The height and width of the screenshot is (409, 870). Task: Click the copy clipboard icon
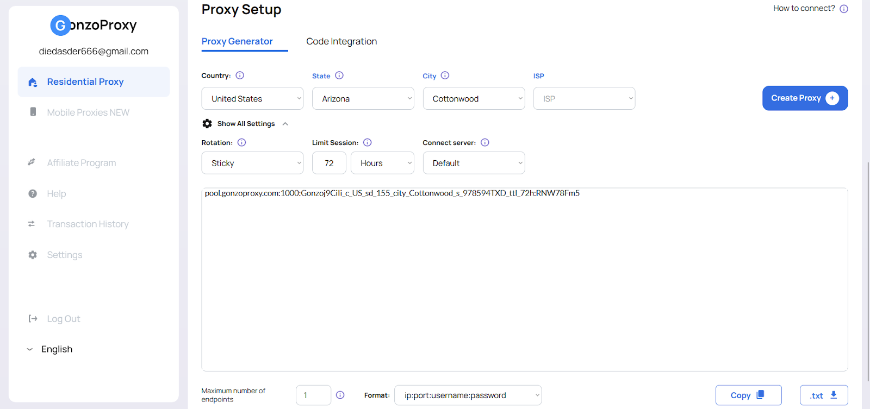pyautogui.click(x=760, y=394)
